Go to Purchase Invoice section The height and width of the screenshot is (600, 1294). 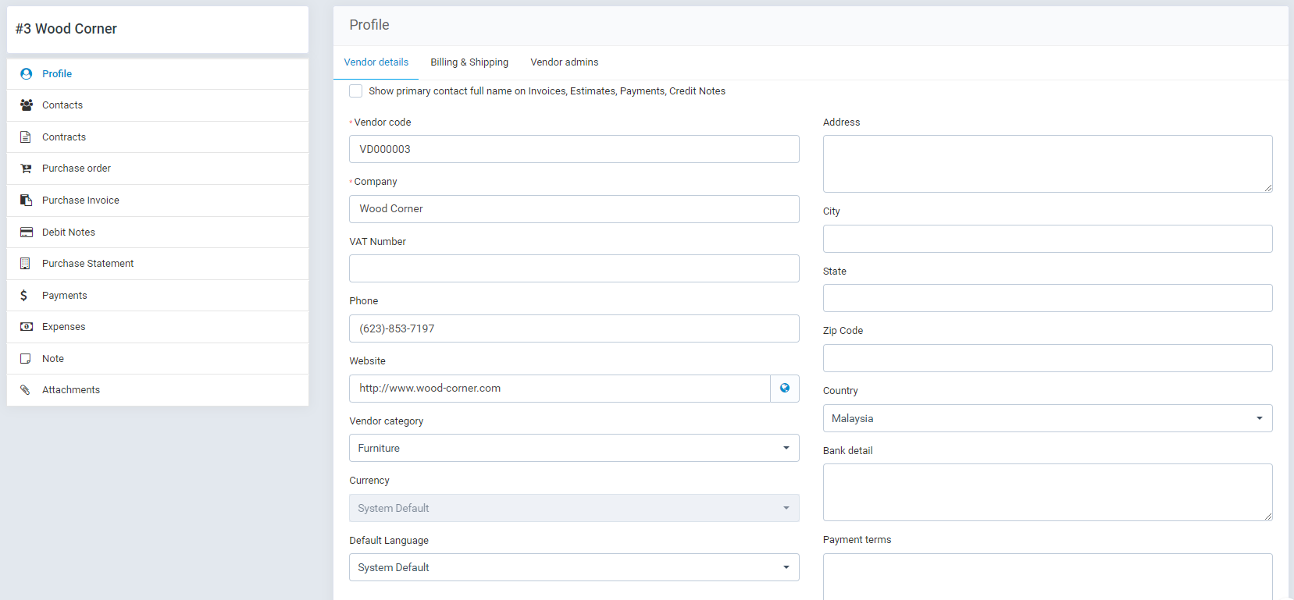pyautogui.click(x=80, y=201)
